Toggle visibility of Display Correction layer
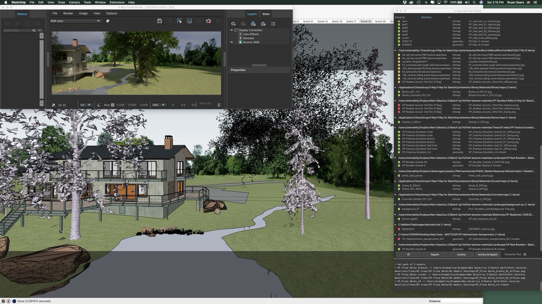Screen dimensions: 542x304 click(x=232, y=30)
